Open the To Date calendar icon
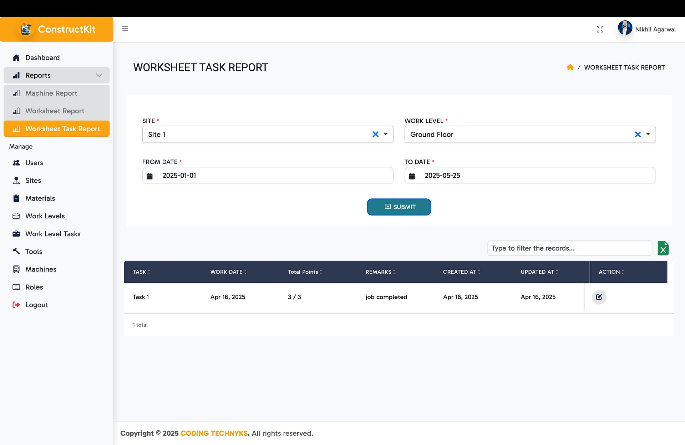 pyautogui.click(x=412, y=176)
